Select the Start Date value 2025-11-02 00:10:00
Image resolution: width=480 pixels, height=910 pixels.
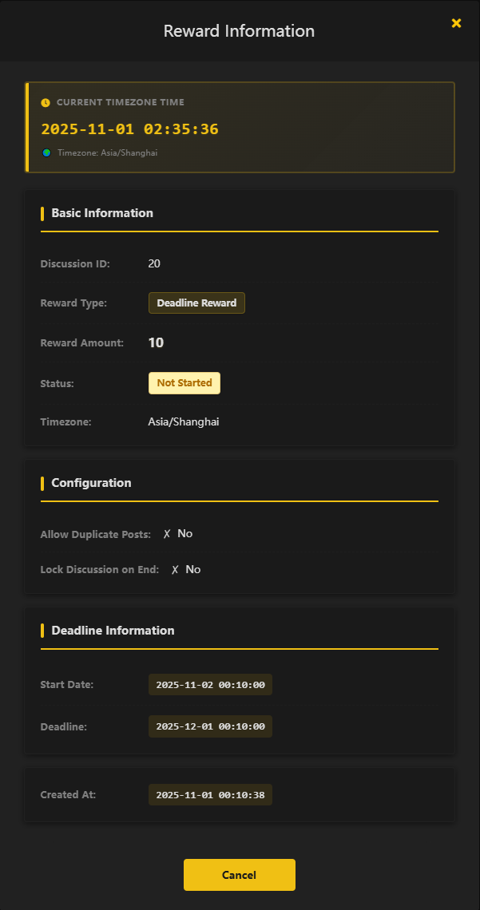pyautogui.click(x=210, y=685)
